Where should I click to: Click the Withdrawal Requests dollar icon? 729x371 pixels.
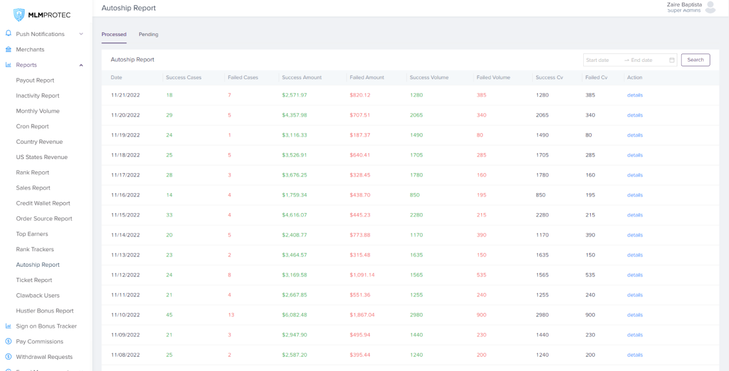pyautogui.click(x=8, y=357)
